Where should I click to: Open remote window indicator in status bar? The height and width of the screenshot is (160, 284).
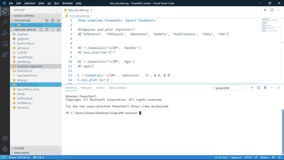click(x=3, y=157)
